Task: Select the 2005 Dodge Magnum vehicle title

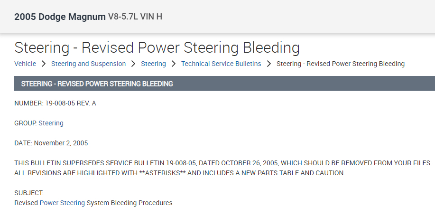Action: tap(60, 17)
